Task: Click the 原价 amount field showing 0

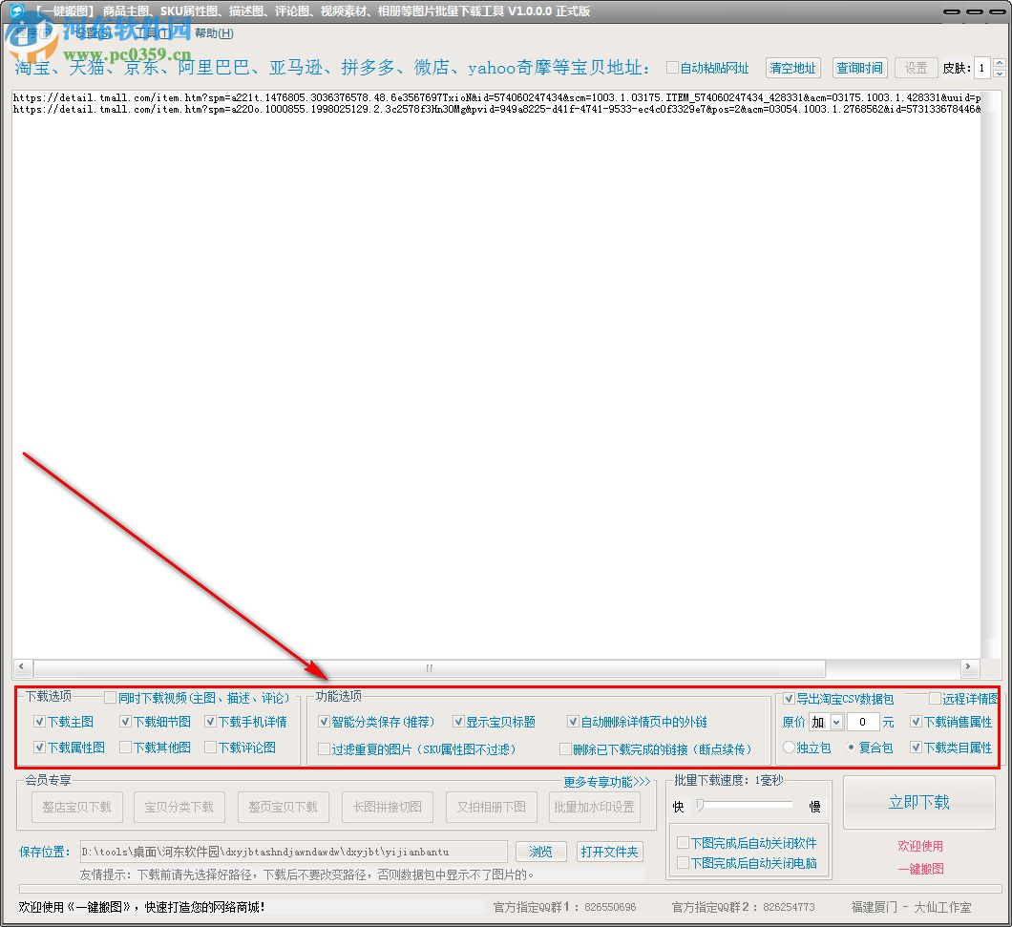Action: point(862,722)
